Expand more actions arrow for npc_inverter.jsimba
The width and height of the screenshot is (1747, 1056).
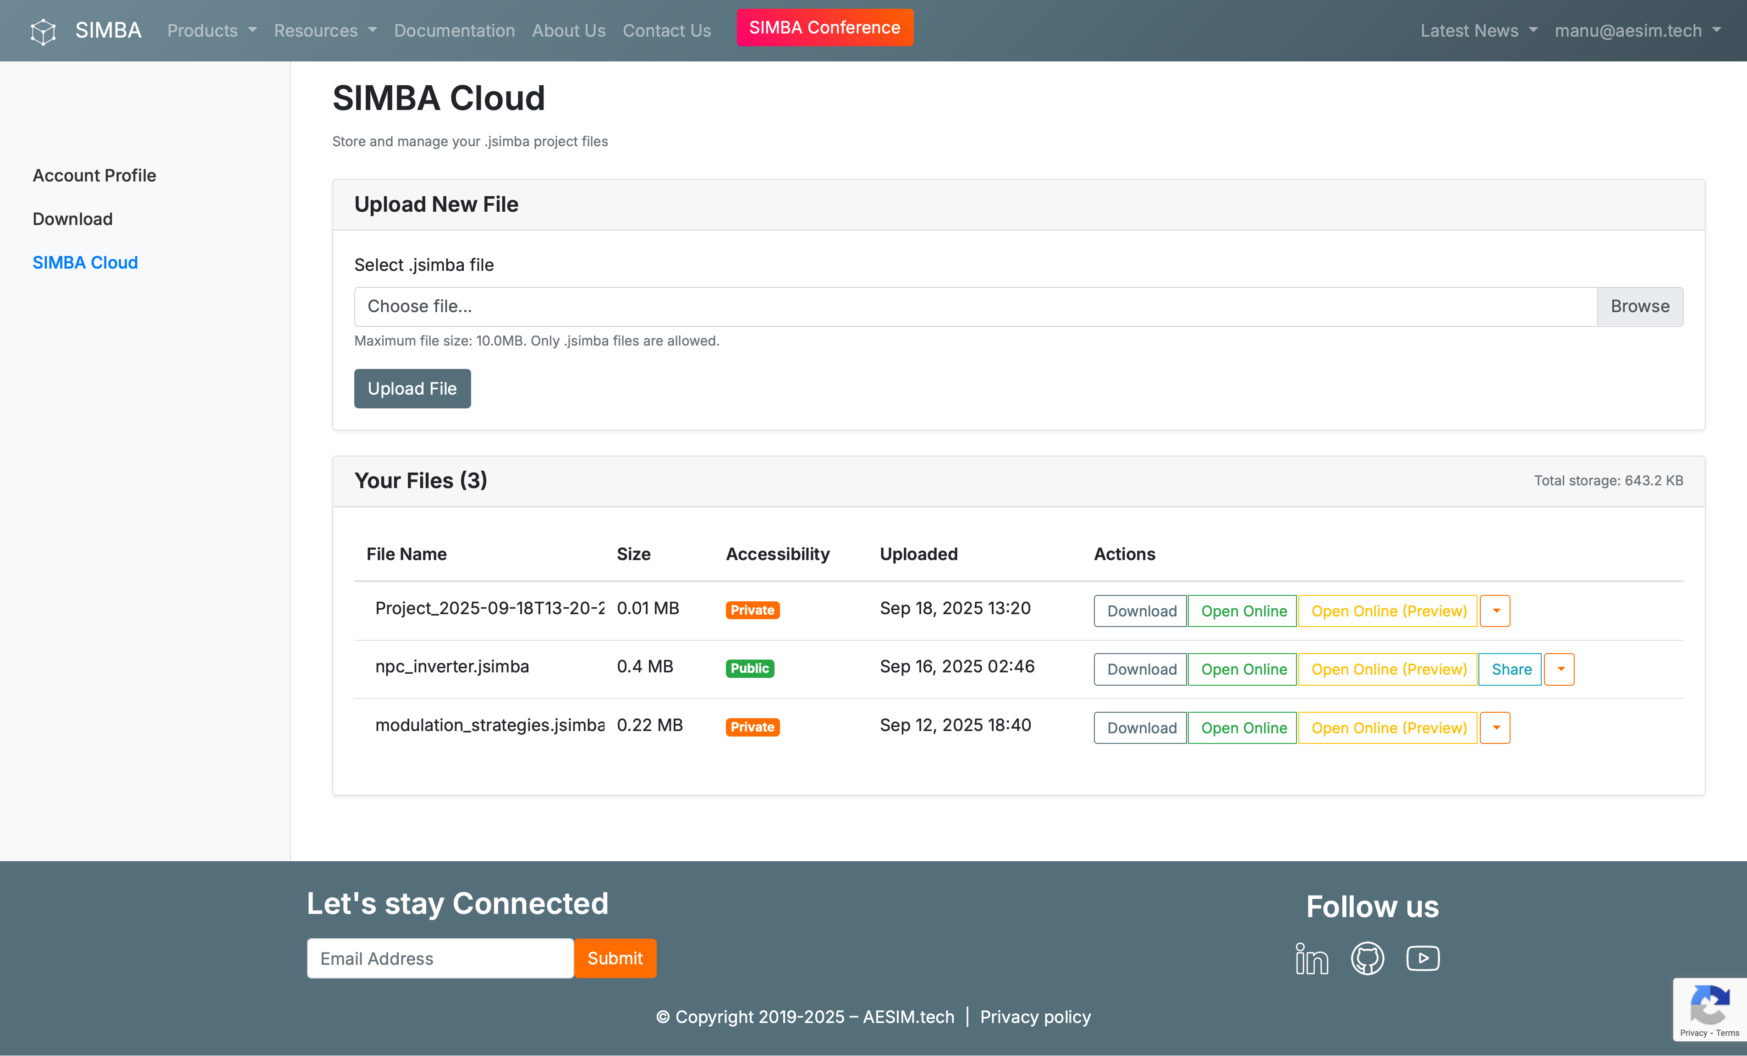(x=1559, y=669)
